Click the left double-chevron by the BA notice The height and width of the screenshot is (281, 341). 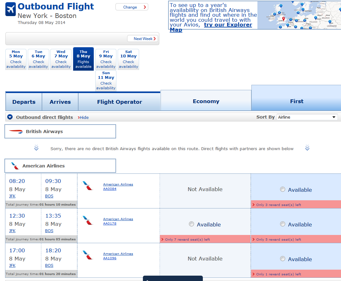[x=36, y=148]
